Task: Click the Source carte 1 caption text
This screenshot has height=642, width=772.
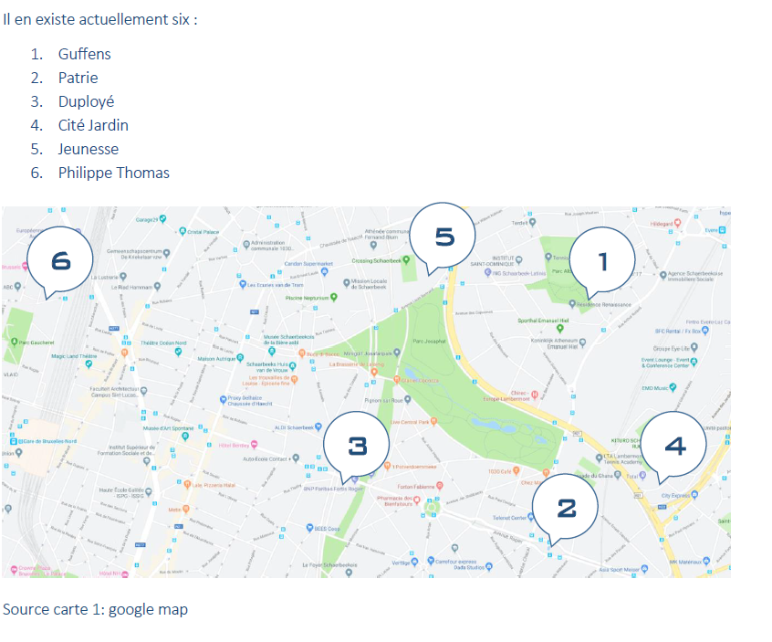Action: point(95,608)
